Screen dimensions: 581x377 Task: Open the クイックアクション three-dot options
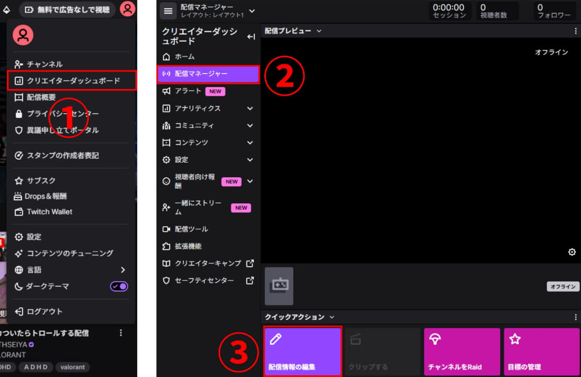point(575,317)
